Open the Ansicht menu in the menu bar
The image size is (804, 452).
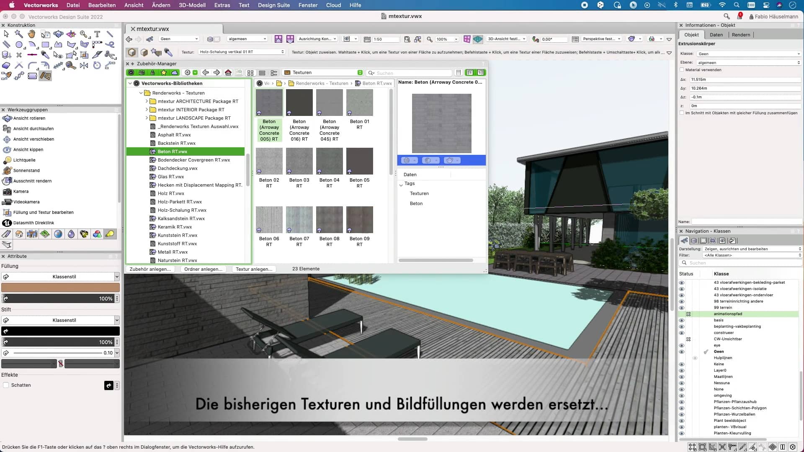134,5
